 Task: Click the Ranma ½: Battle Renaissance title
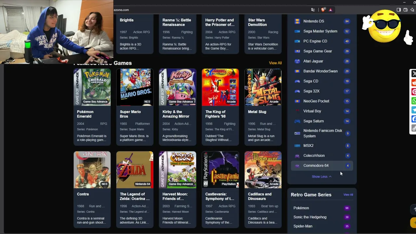[177, 22]
